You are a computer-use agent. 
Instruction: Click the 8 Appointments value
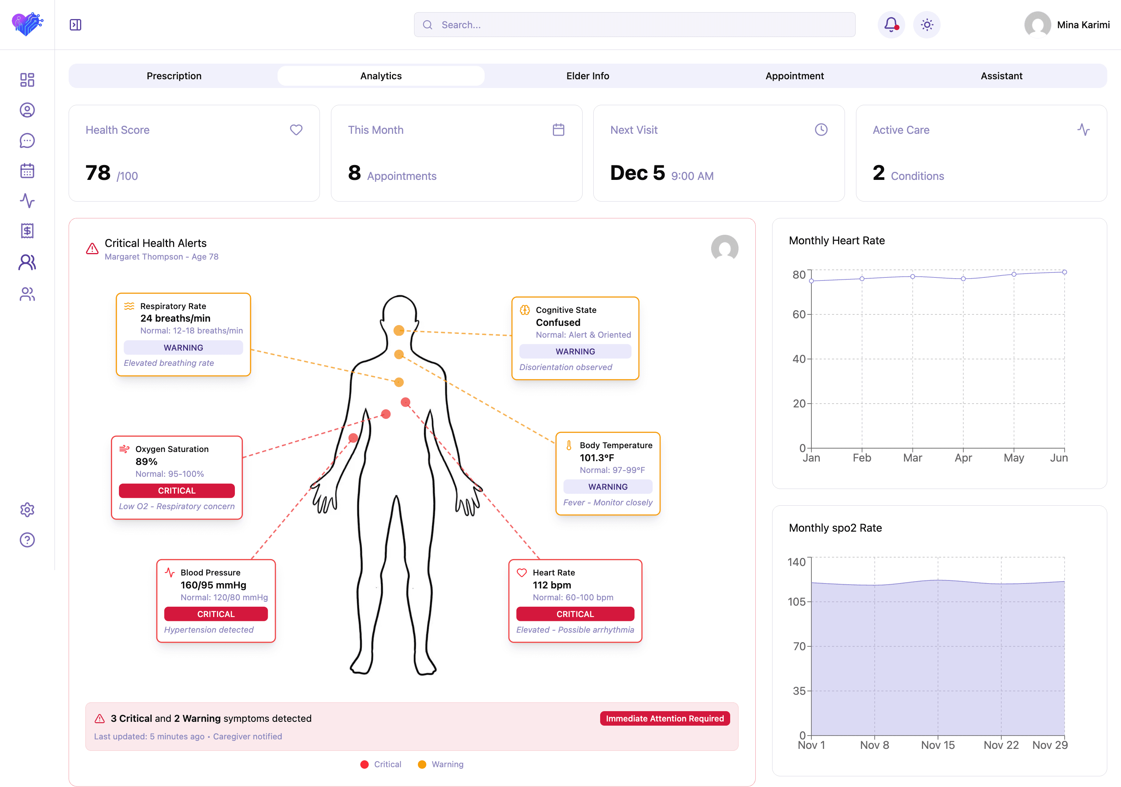click(392, 173)
